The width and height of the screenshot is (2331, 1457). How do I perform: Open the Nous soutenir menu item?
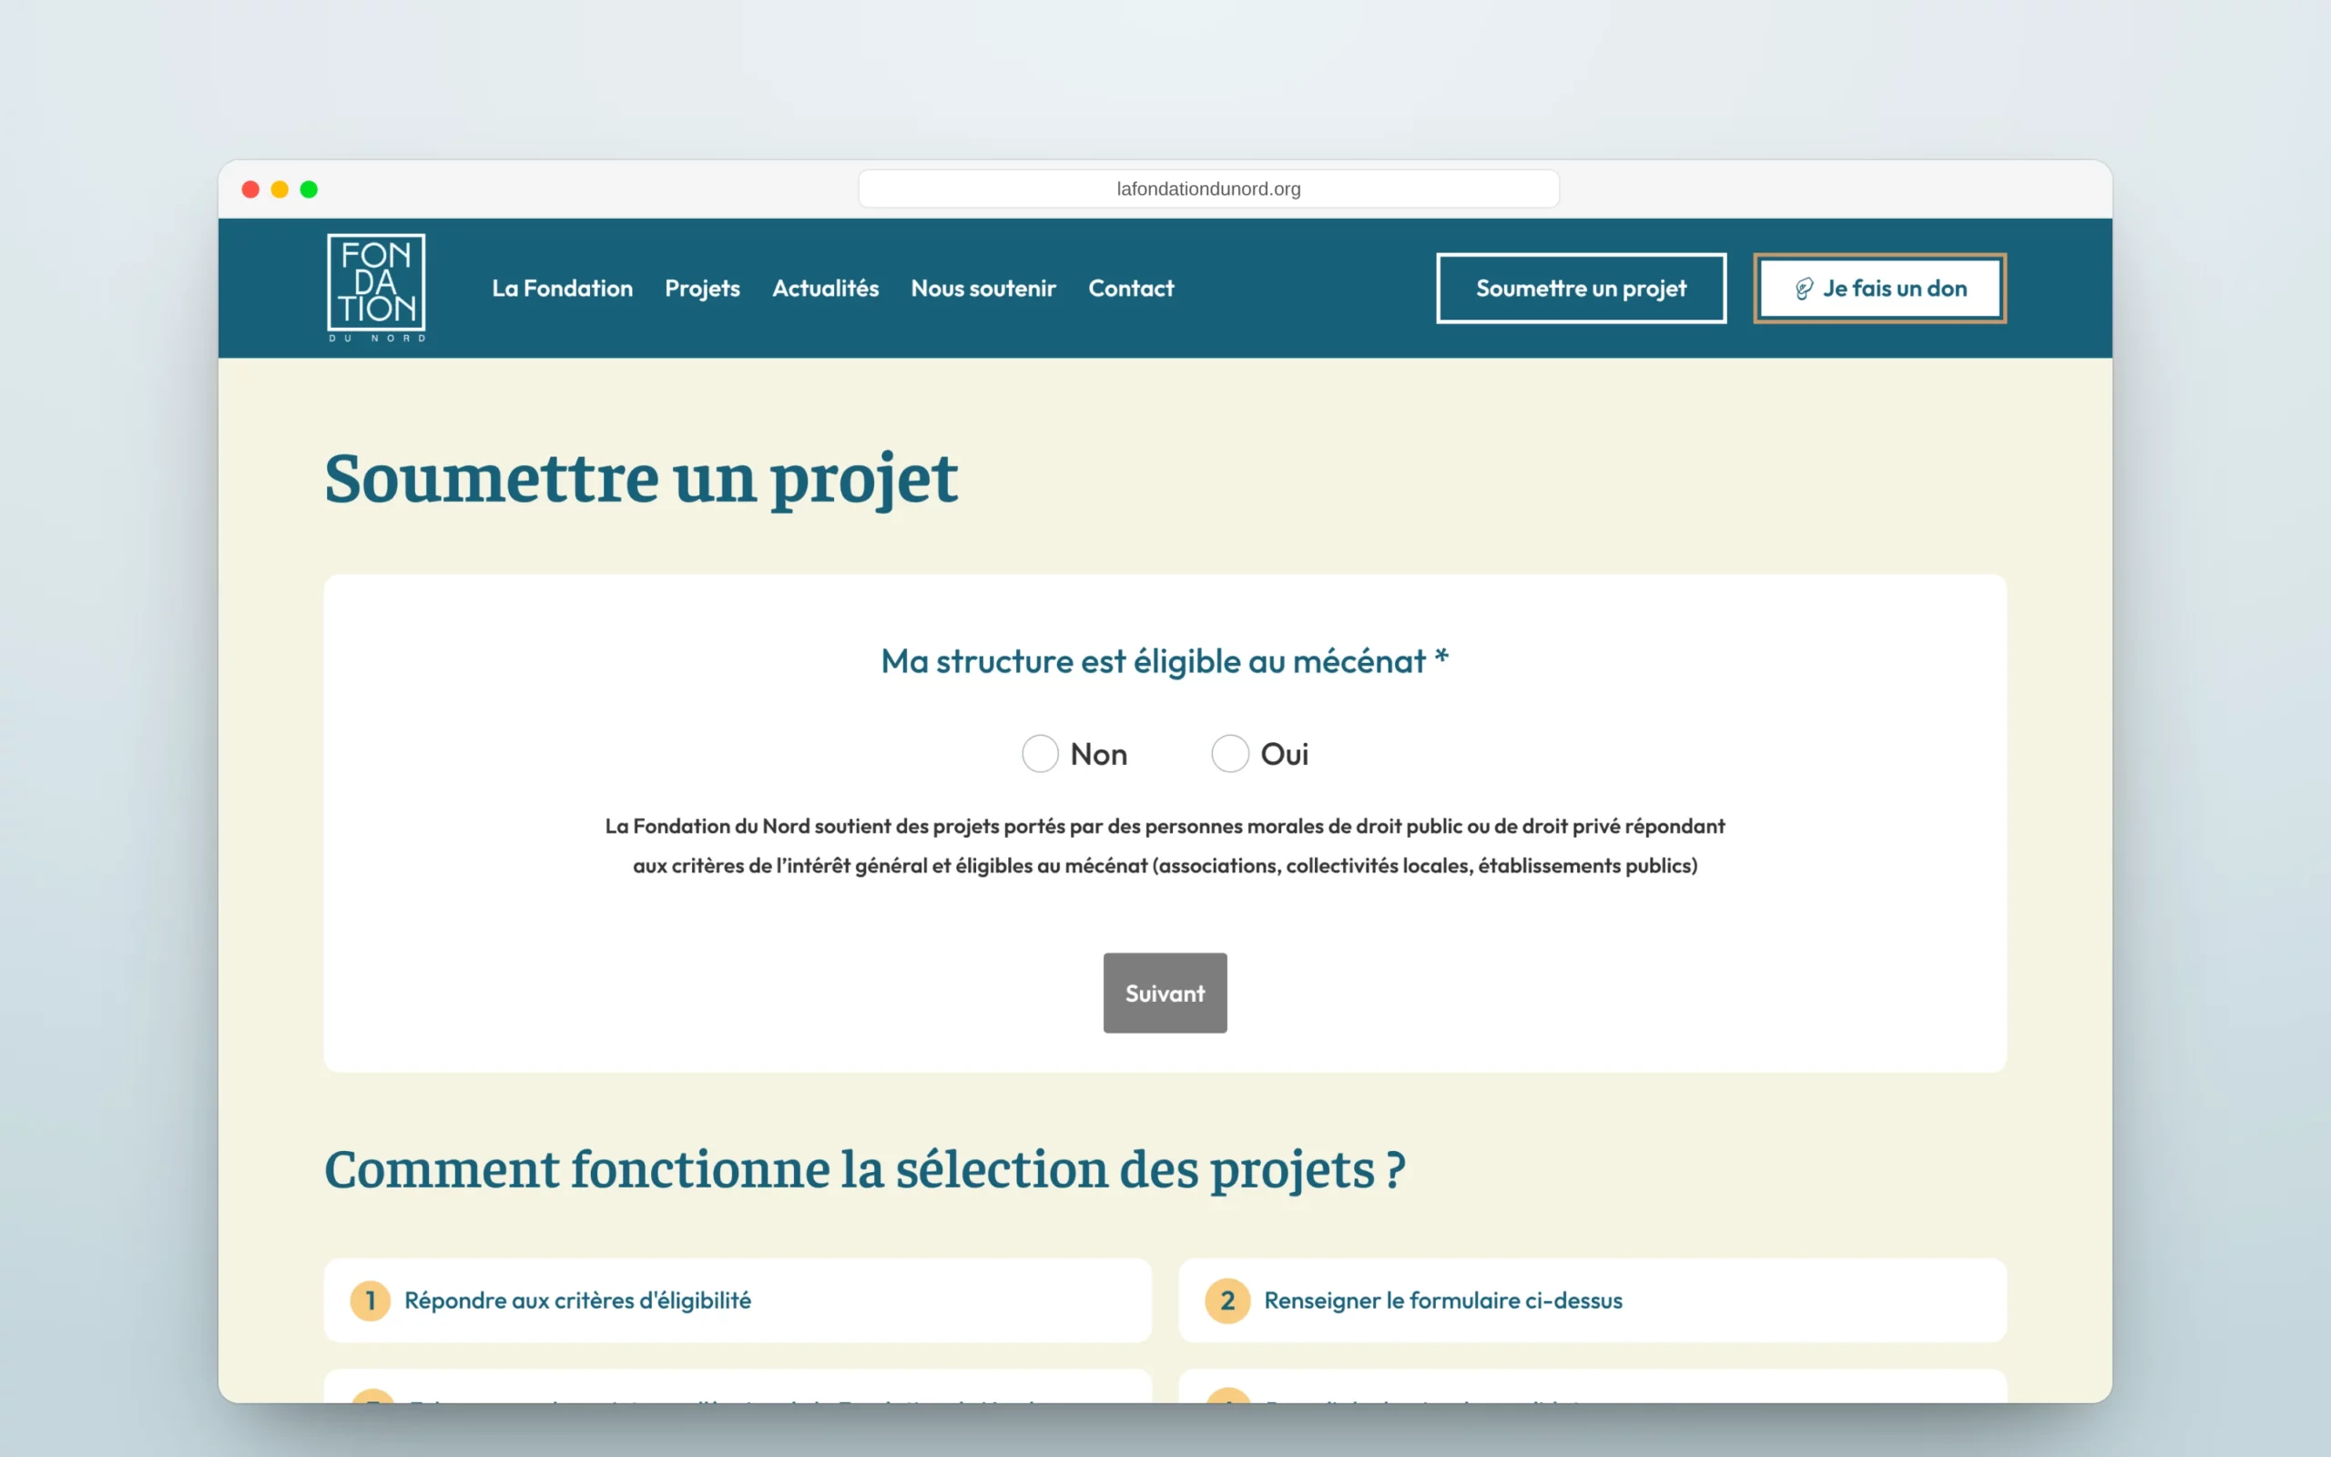983,288
